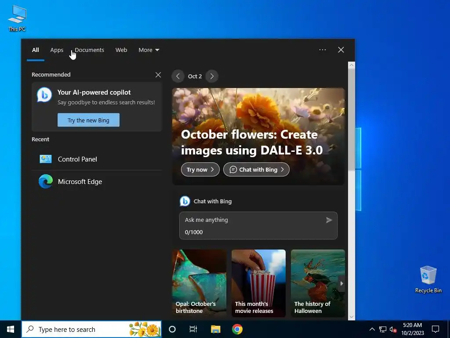Launch File Explorer from the taskbar
This screenshot has height=338, width=450.
(x=215, y=329)
